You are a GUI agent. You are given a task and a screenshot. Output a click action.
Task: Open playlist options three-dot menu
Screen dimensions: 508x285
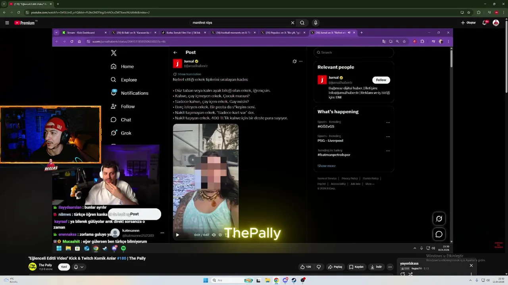(x=471, y=274)
